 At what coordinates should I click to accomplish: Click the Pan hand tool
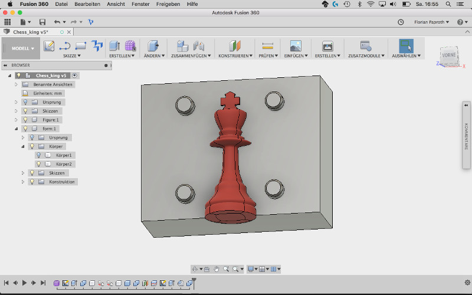[x=217, y=269]
